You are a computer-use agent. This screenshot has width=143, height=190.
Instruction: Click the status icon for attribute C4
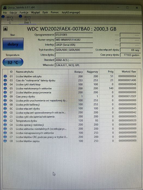(x=5, y=125)
